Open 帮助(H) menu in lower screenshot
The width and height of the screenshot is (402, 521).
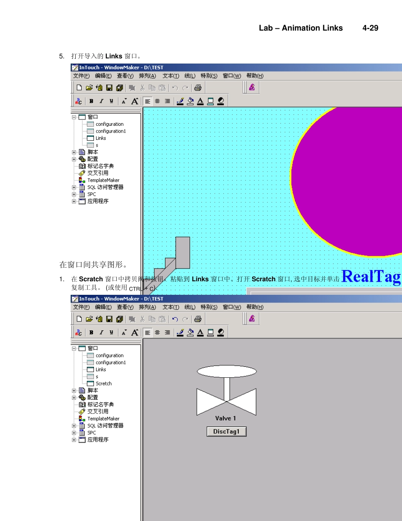[x=255, y=307]
